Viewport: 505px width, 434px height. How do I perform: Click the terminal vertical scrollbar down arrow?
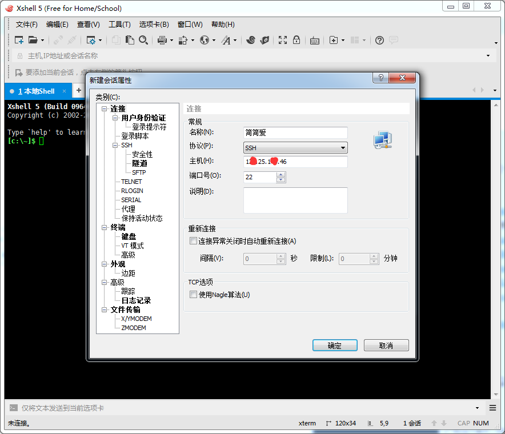(496, 395)
